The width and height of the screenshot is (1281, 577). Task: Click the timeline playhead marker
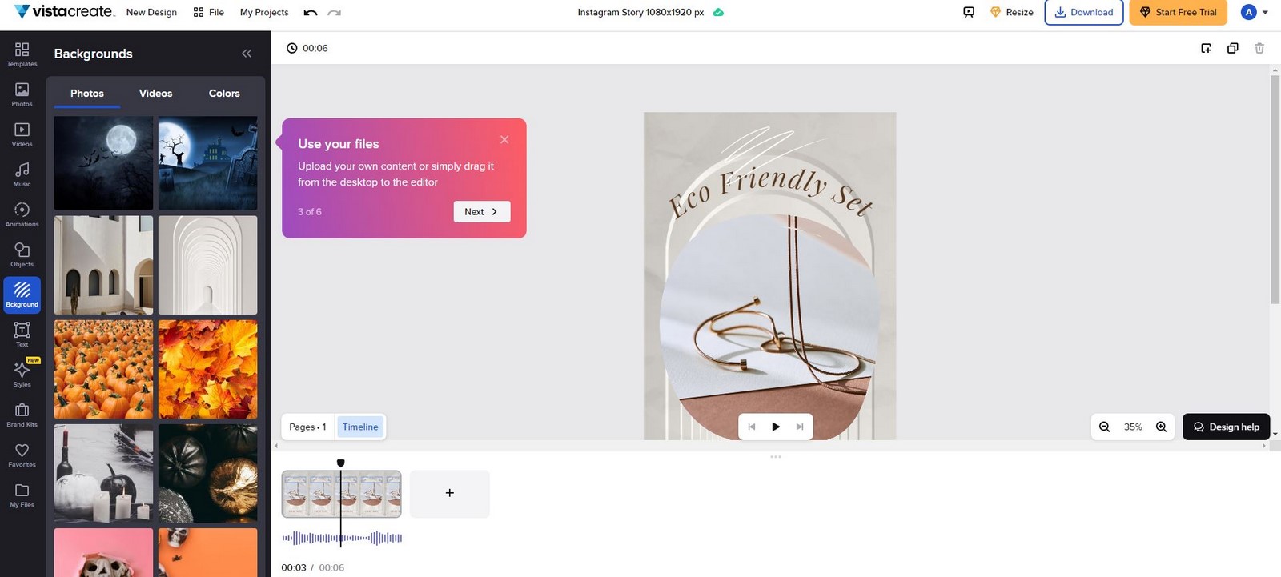(x=340, y=463)
